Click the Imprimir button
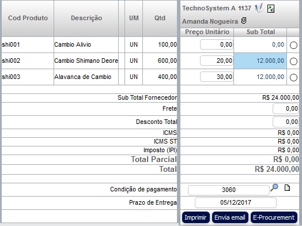 196,217
